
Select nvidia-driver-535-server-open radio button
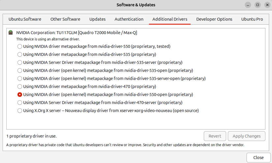[20, 78]
